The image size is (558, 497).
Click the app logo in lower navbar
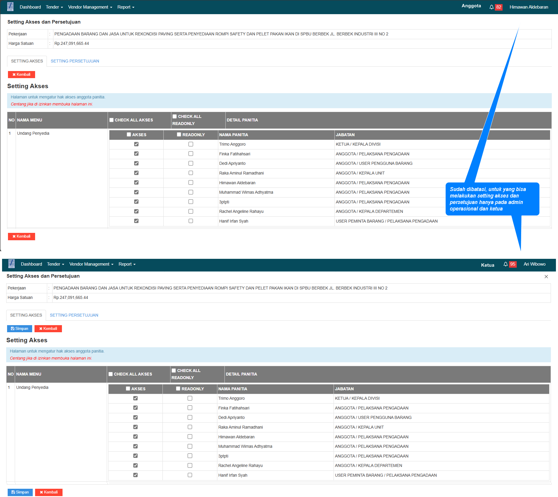[12, 264]
